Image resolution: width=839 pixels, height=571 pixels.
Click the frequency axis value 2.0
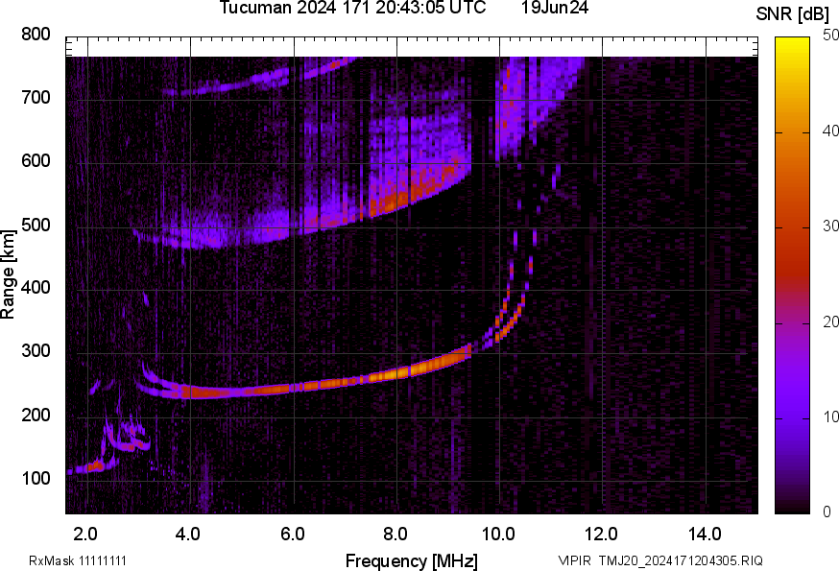pos(85,534)
